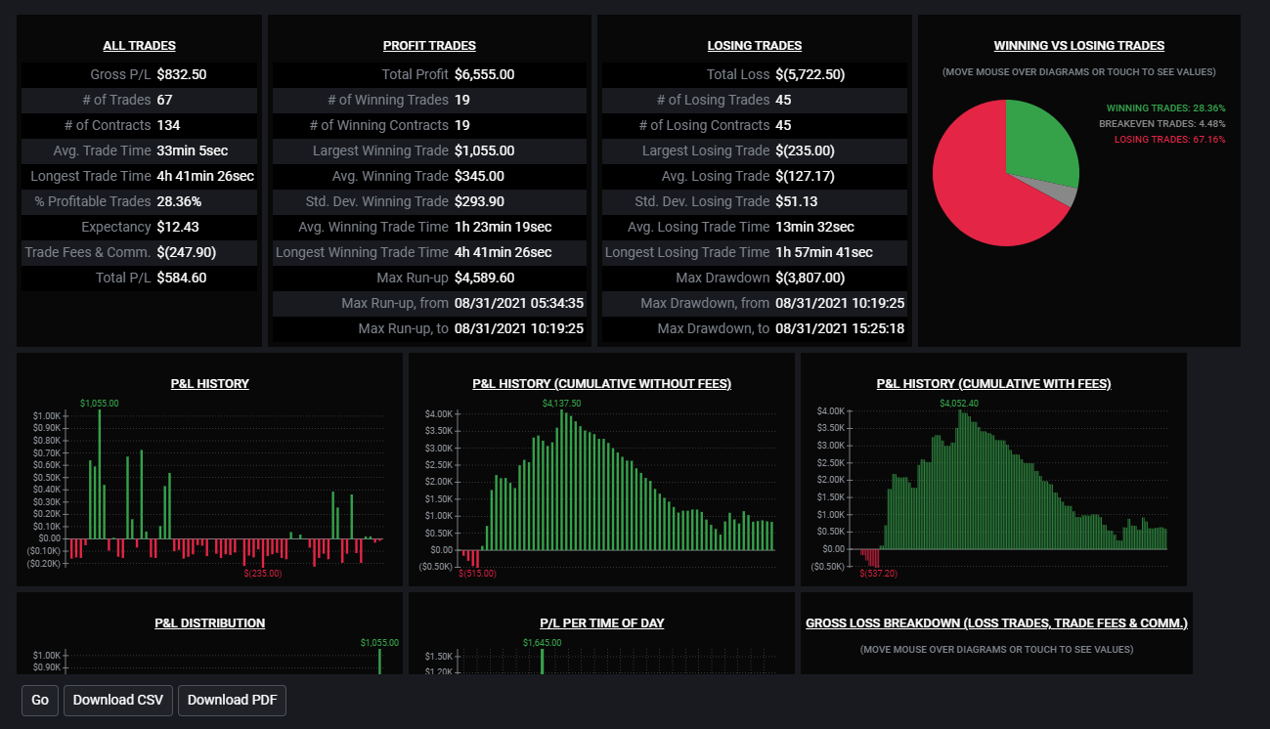Select Std. Dev. Losing Trade value $51.13
1270x729 pixels.
tap(797, 201)
